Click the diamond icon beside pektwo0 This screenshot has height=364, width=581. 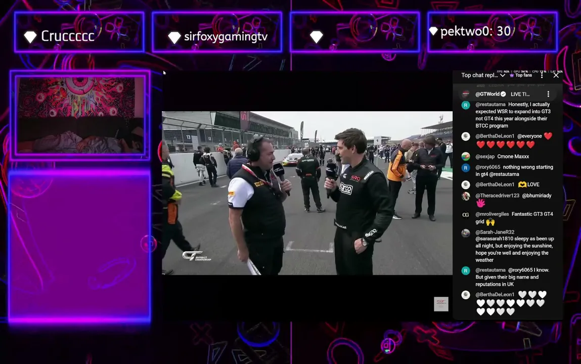pyautogui.click(x=433, y=31)
